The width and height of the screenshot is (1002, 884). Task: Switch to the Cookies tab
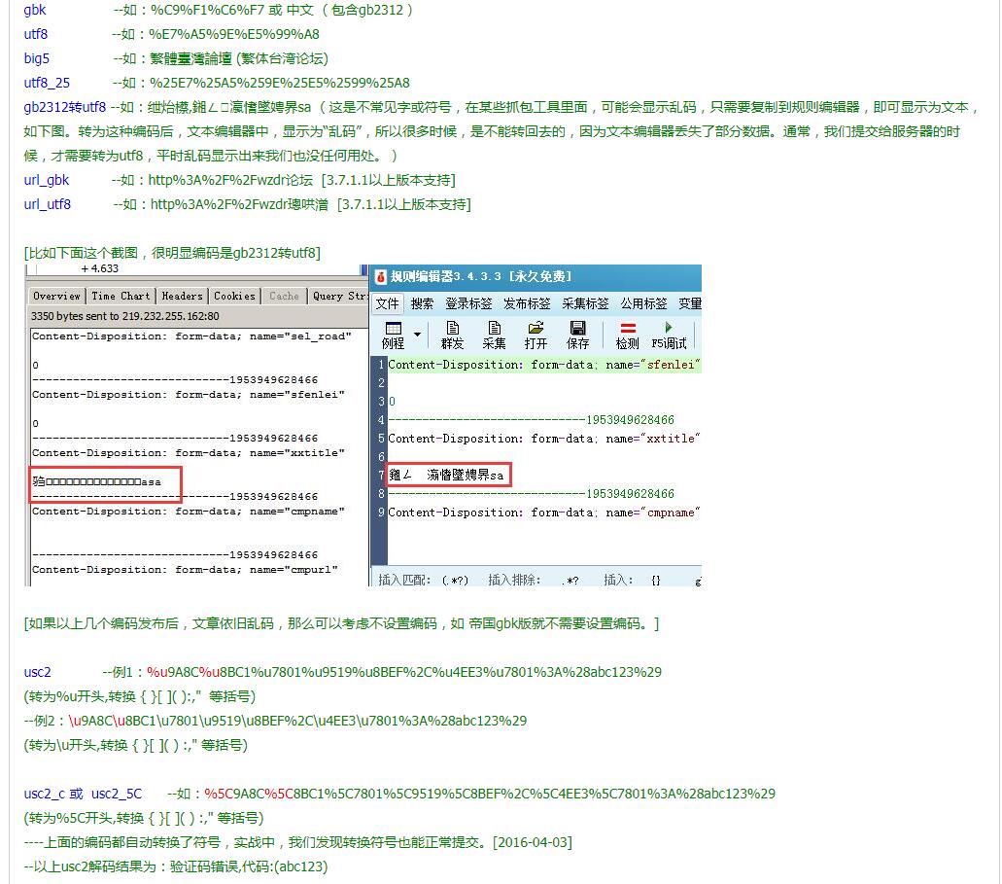(x=233, y=296)
